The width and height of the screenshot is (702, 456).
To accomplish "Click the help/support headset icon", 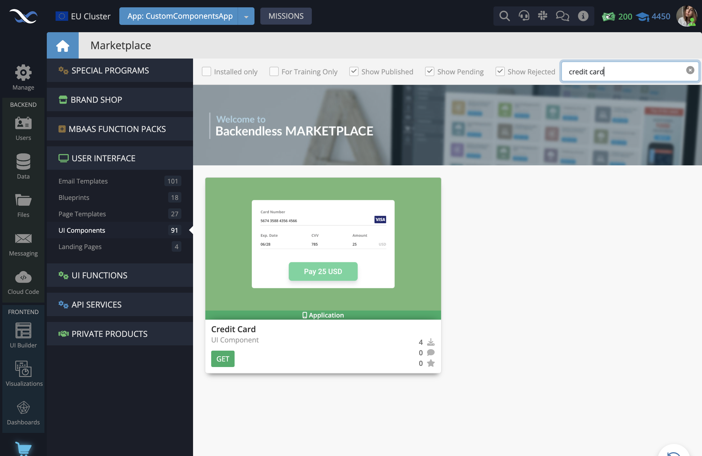I will tap(524, 16).
